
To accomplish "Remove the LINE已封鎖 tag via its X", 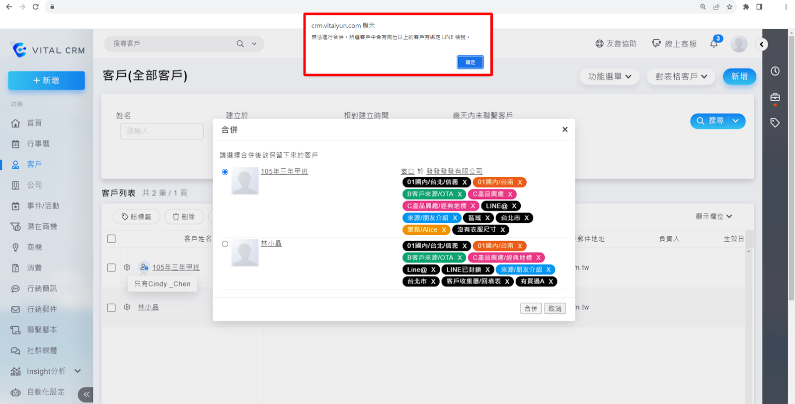I will coord(487,269).
